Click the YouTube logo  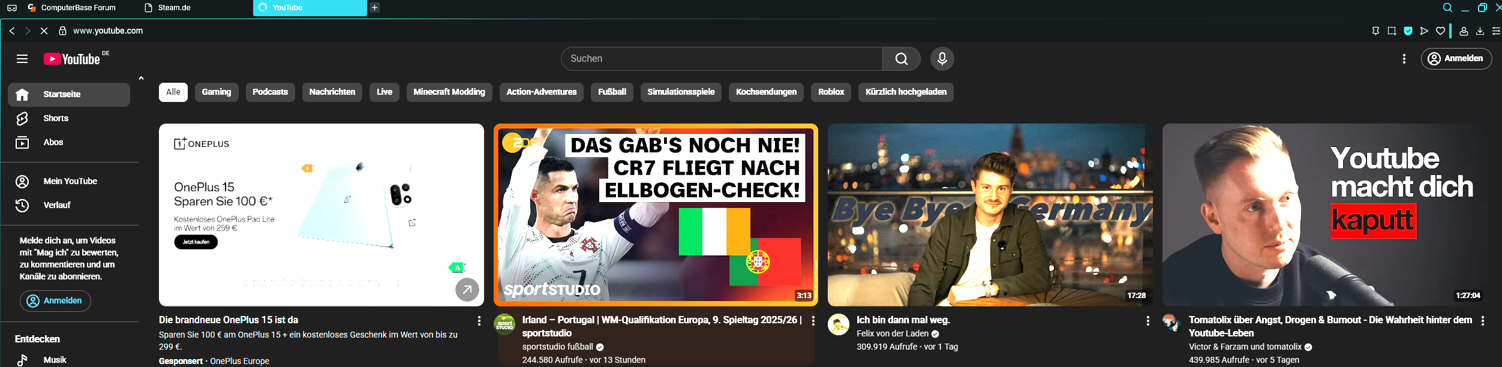tap(72, 59)
